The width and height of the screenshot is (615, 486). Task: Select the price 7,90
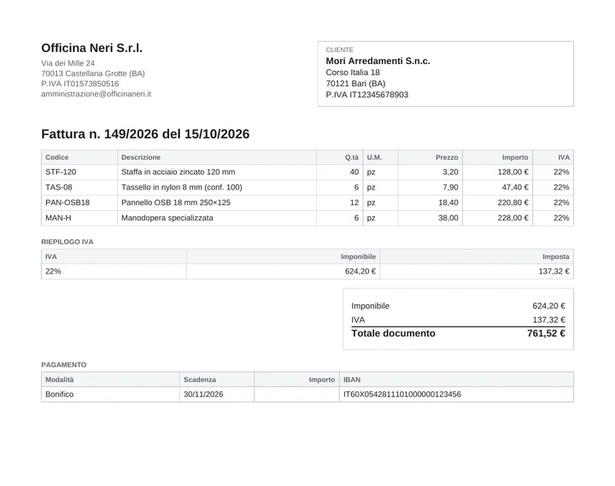coord(450,187)
